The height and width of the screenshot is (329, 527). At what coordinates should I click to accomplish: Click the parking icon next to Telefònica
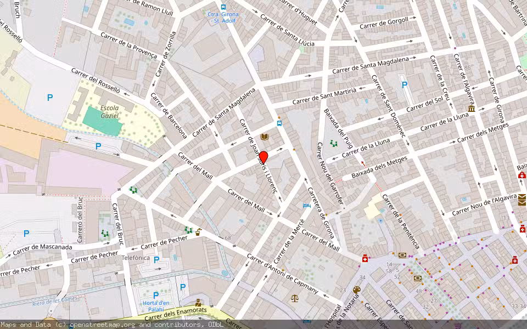(x=156, y=259)
